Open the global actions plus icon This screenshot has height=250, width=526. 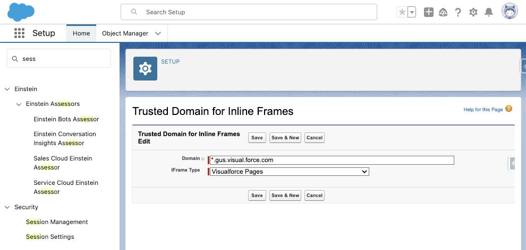(429, 12)
